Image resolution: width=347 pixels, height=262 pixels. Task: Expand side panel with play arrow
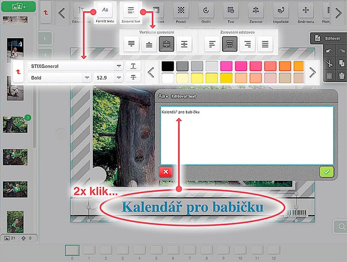click(46, 39)
